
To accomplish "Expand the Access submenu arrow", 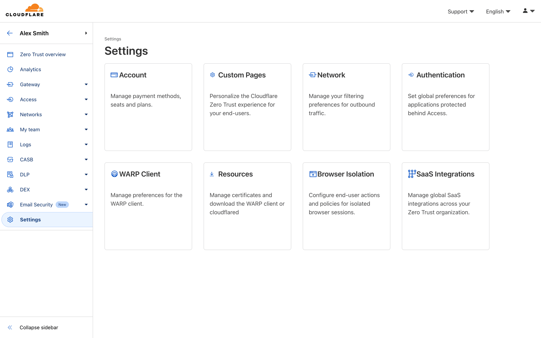I will [x=86, y=99].
